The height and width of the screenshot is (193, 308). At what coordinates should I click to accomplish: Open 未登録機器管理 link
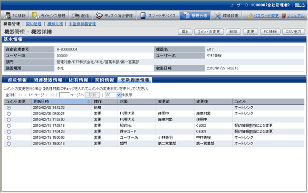pyautogui.click(x=82, y=24)
